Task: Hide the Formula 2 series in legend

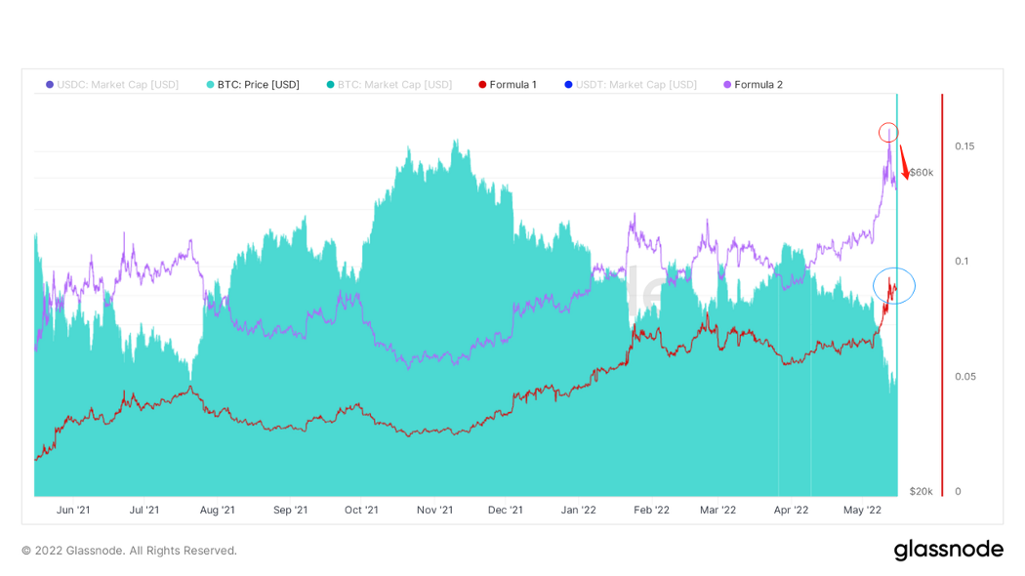Action: 758,85
